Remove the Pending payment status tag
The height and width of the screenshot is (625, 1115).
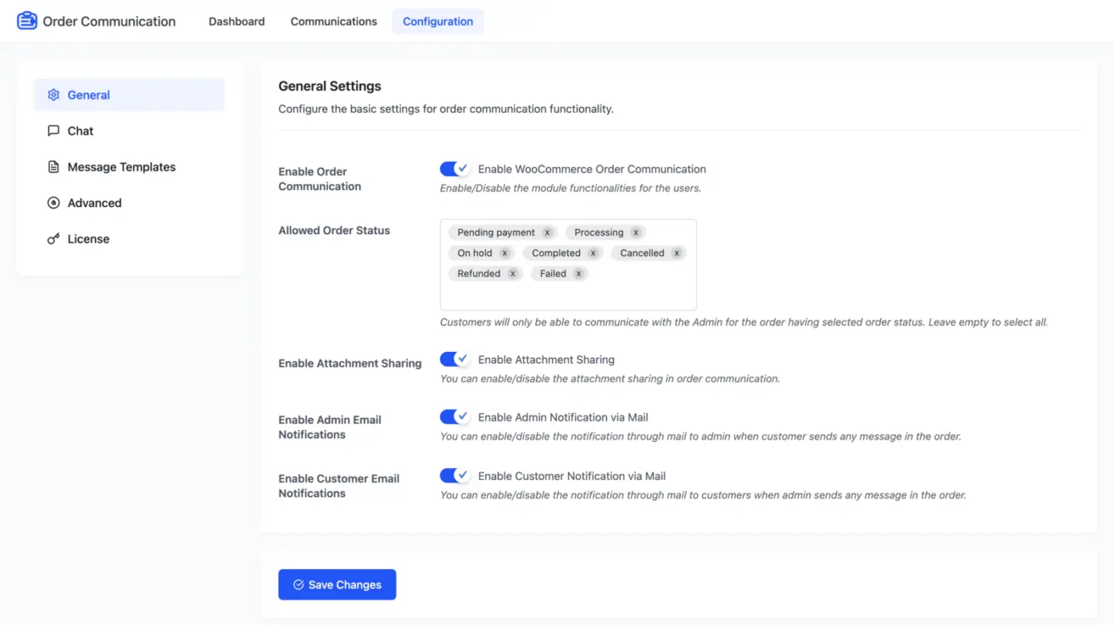(546, 232)
